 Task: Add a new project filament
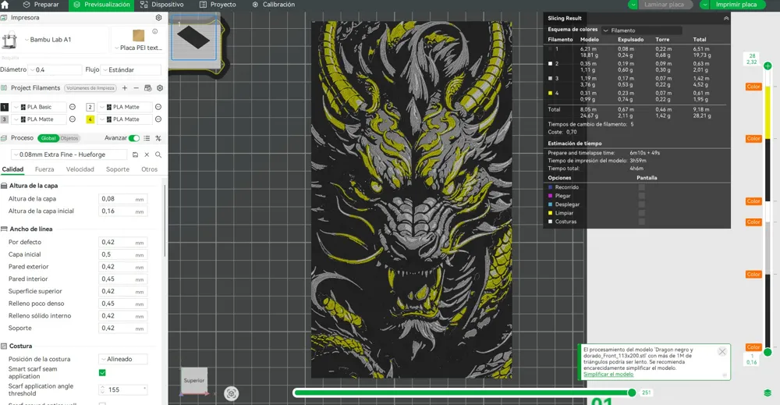[x=125, y=88]
